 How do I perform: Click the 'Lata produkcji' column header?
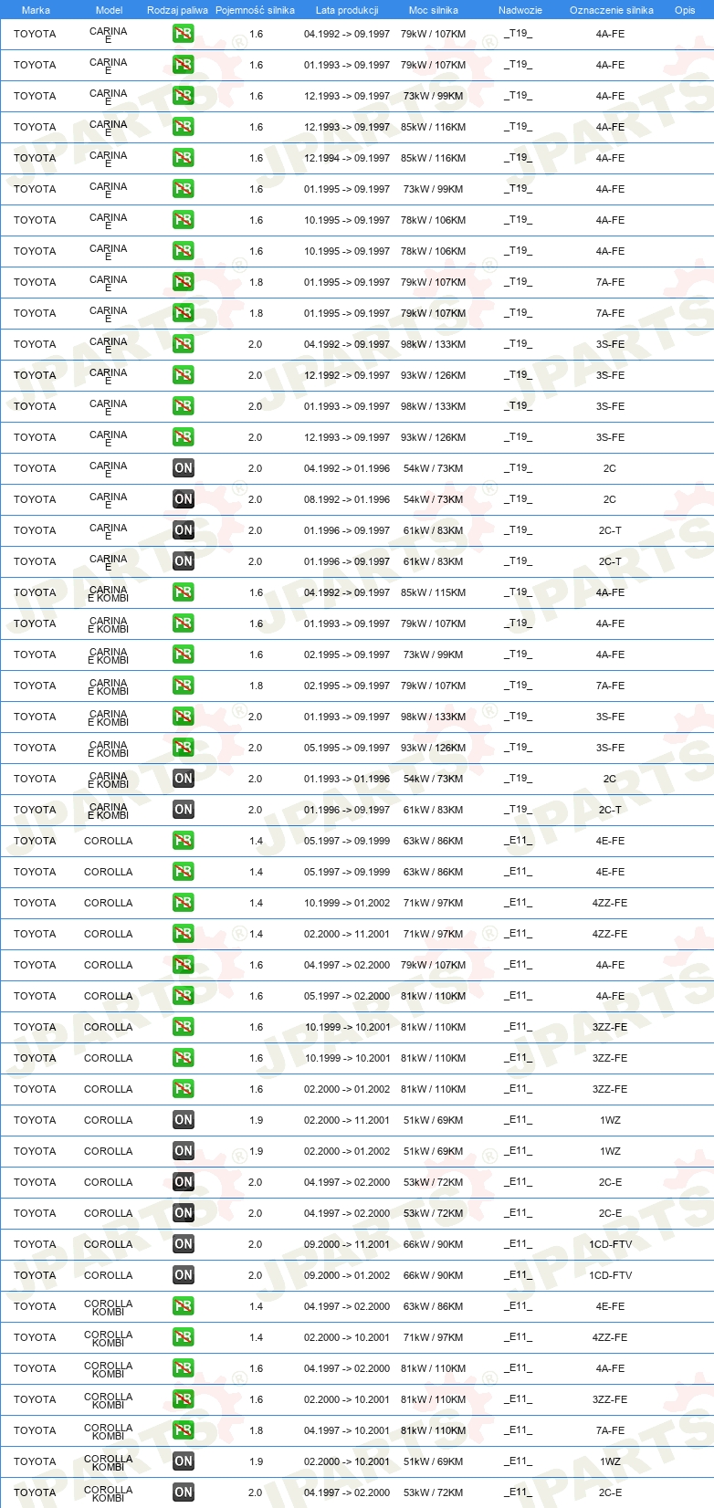coord(347,10)
